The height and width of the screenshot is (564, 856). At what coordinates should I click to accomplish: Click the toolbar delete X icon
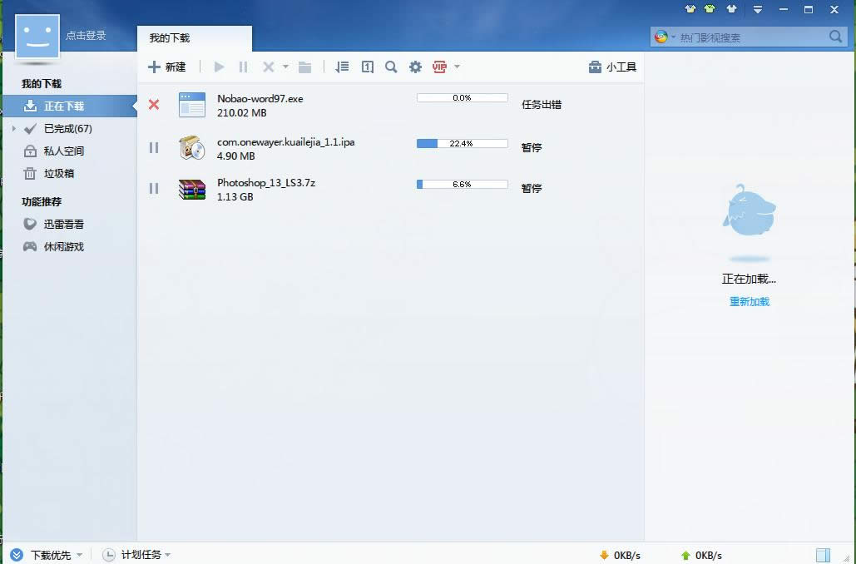pyautogui.click(x=268, y=67)
